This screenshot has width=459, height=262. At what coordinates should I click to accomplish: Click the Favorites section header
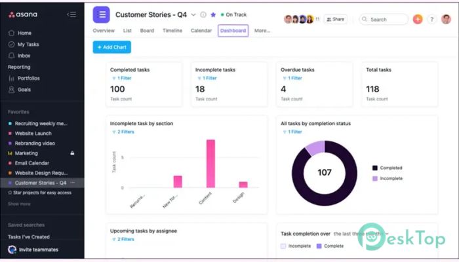pos(18,112)
